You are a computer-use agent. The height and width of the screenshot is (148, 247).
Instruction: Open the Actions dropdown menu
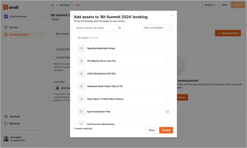click(210, 5)
